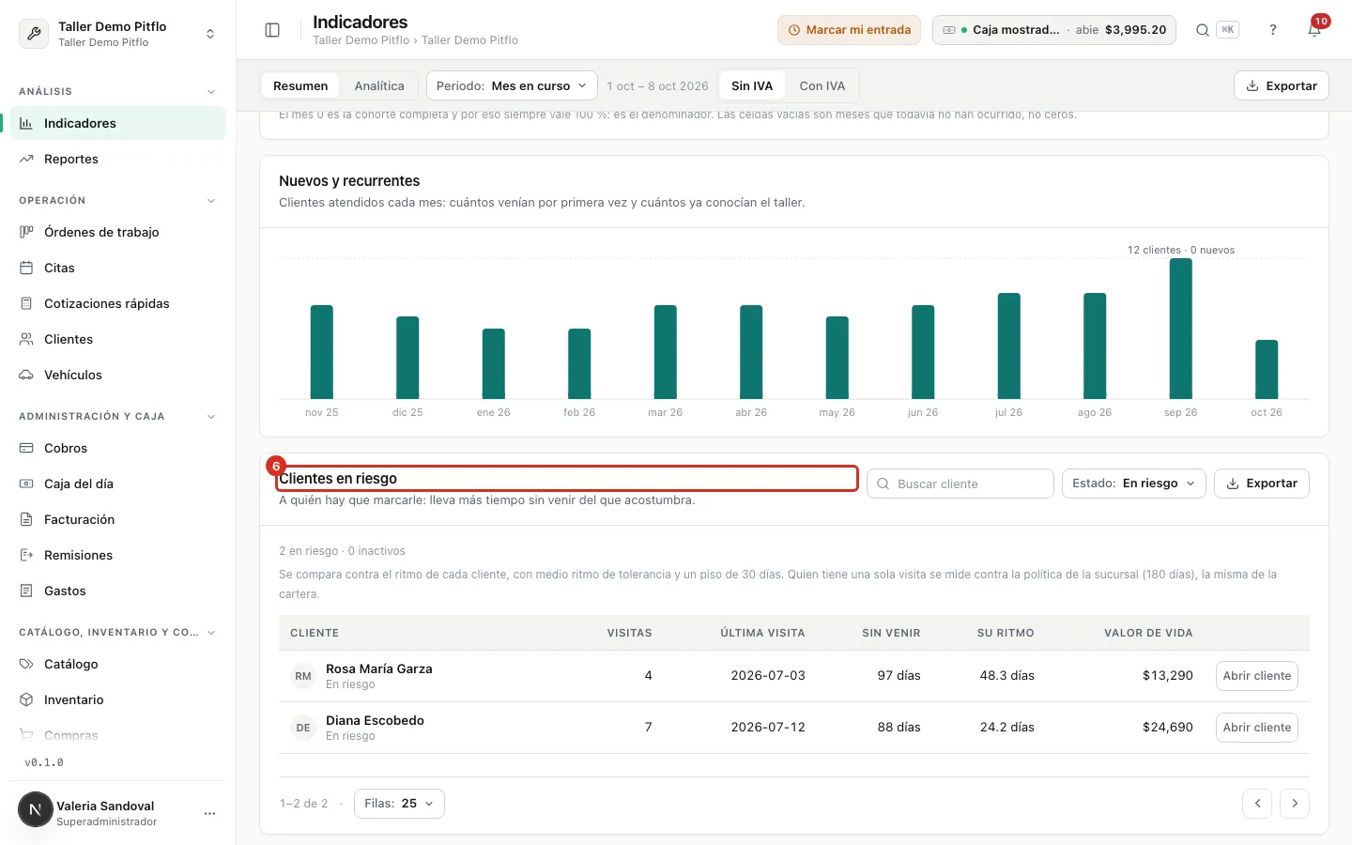
Task: Click the Gastos receipt icon
Action: tap(26, 591)
